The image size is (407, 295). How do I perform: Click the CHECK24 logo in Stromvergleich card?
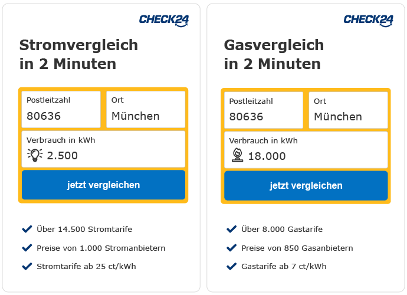164,21
